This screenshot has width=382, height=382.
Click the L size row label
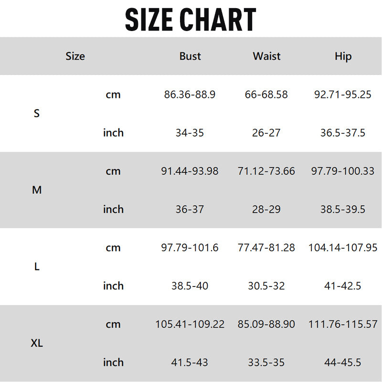(37, 266)
